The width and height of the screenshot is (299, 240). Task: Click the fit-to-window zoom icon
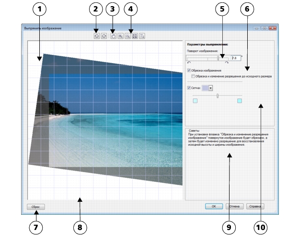point(135,36)
